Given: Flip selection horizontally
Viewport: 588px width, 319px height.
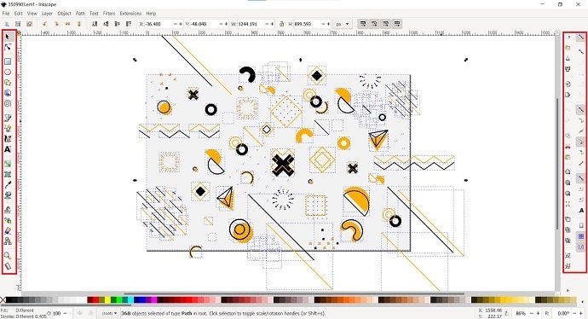Looking at the screenshot, I should [67, 24].
